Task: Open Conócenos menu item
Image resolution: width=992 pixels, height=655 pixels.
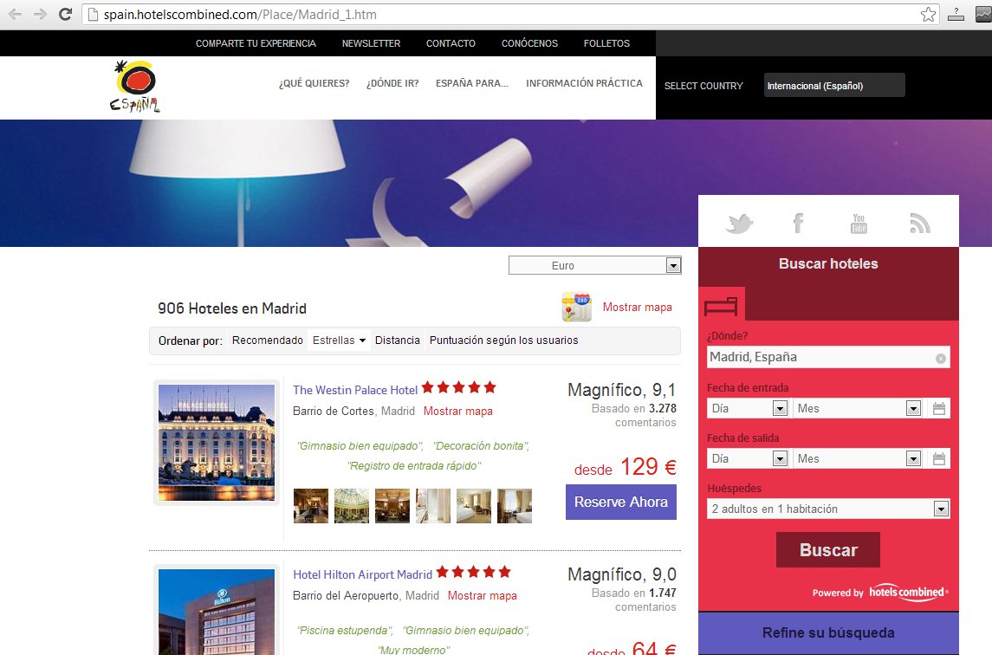Action: pos(529,43)
